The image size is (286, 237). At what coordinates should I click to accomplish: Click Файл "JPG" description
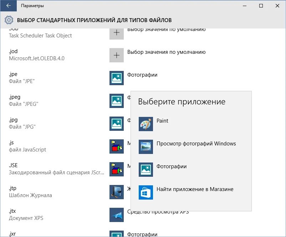(22, 127)
